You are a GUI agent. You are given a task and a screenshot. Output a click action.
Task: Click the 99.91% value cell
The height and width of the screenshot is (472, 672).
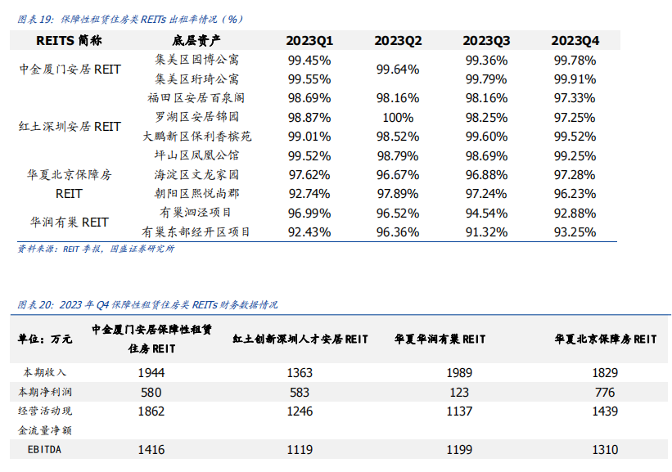click(x=575, y=79)
